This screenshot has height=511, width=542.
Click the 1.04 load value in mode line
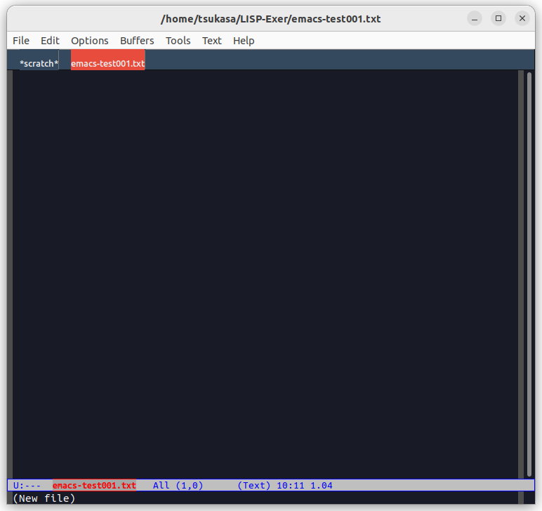pos(322,485)
